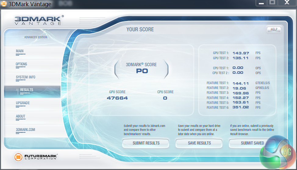Click SUBMIT RESULTS button
This screenshot has width=297, height=170.
pyautogui.click(x=146, y=143)
